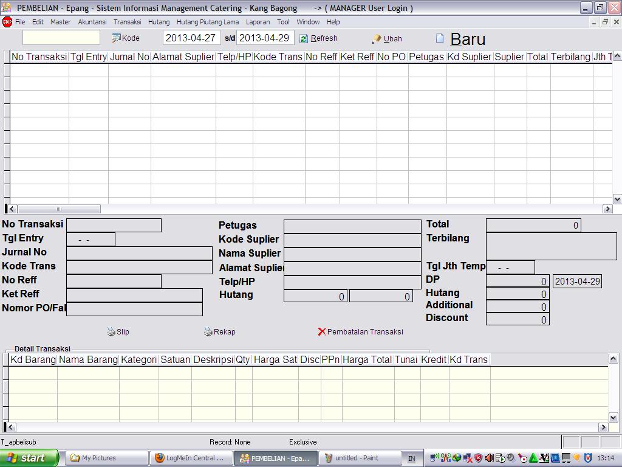This screenshot has width=622, height=467.
Task: Click the Kode search icon
Action: (116, 38)
